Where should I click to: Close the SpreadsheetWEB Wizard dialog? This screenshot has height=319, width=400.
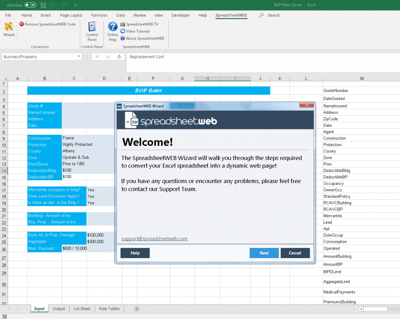tap(307, 105)
